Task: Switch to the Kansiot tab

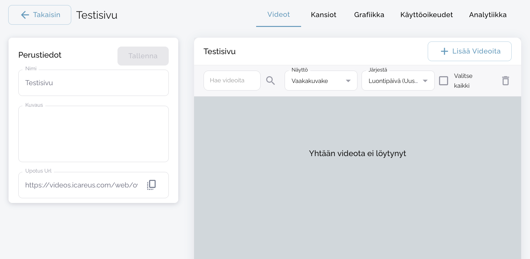Action: (x=323, y=15)
